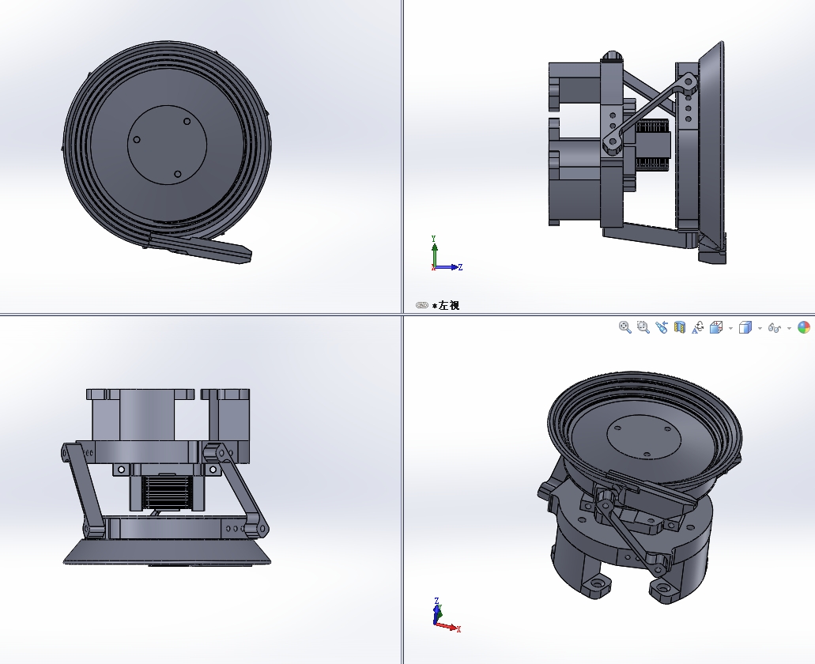This screenshot has height=664, width=815.
Task: Open the Dynamic Annotation Views tool
Action: click(697, 327)
